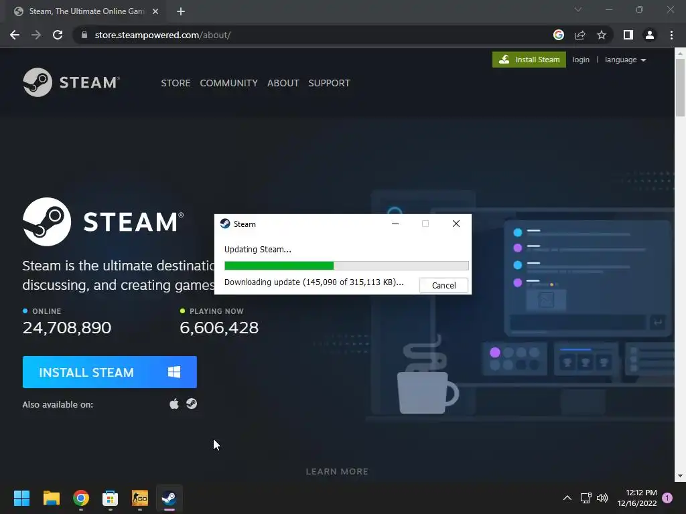Screen dimensions: 686x514
Task: Click the Steam icon in updater title bar
Action: pos(225,224)
